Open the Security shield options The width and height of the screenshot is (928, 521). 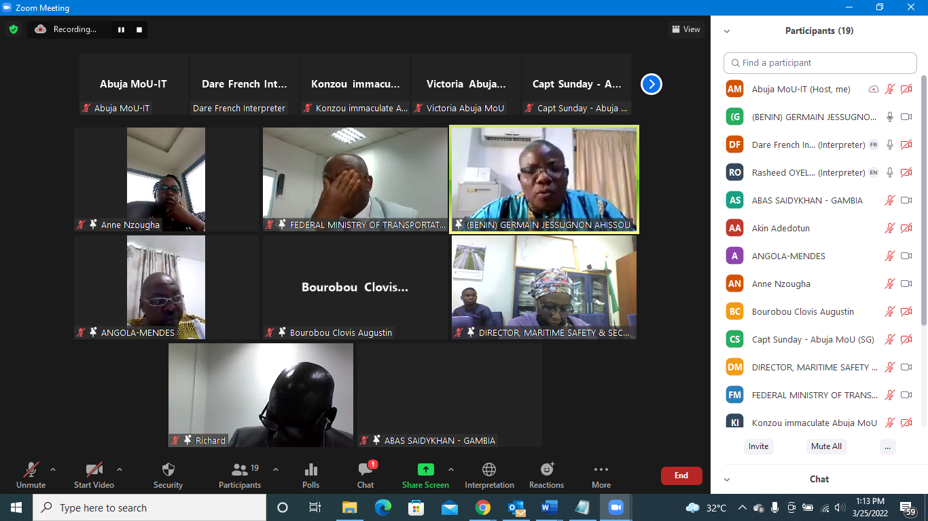pos(168,475)
